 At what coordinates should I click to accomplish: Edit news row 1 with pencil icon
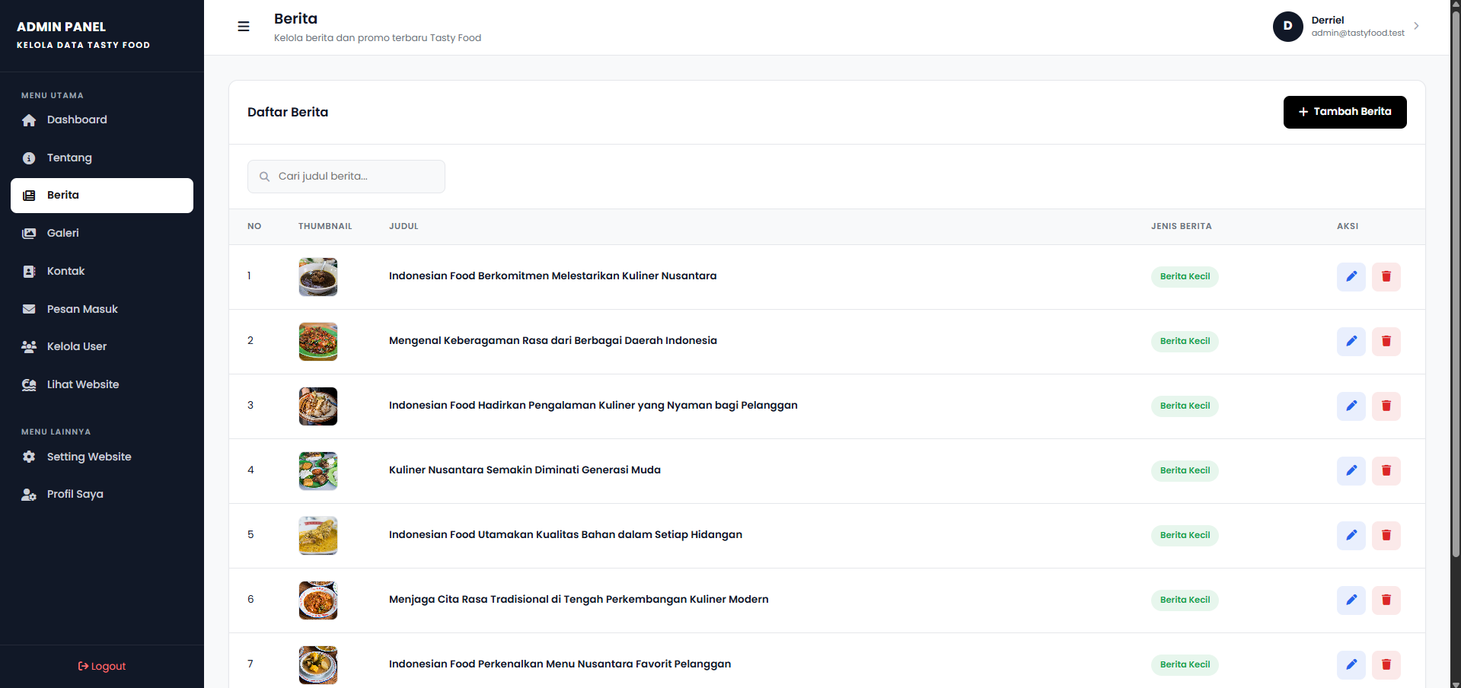coord(1351,276)
